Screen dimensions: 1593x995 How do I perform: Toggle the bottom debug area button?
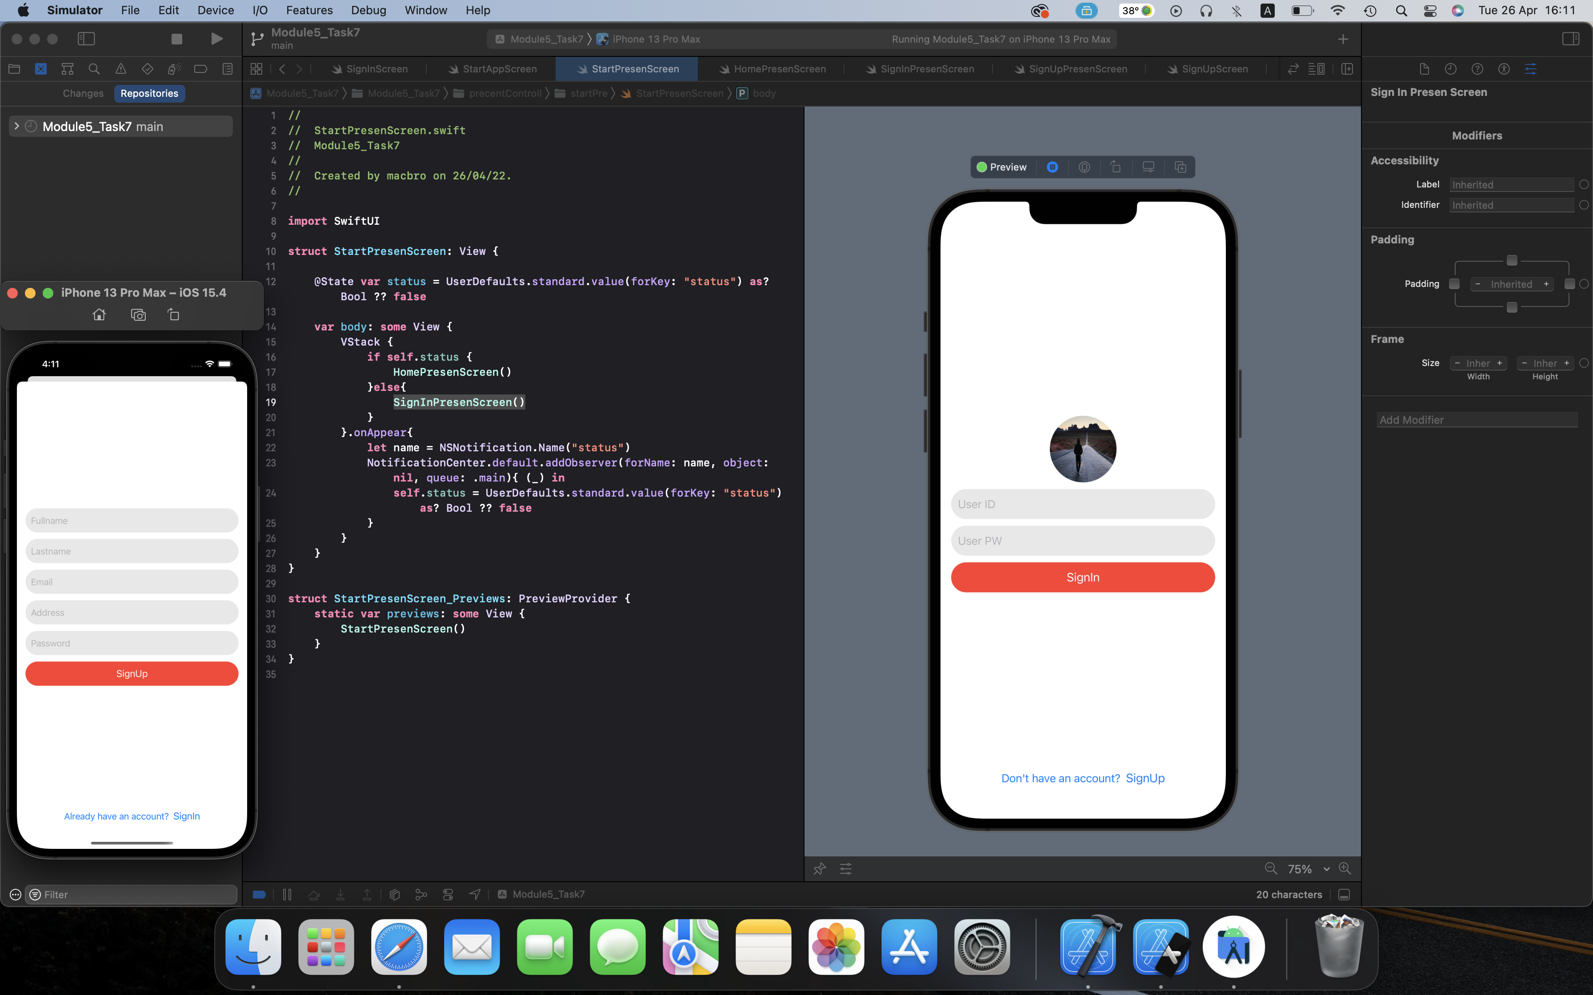(1345, 894)
